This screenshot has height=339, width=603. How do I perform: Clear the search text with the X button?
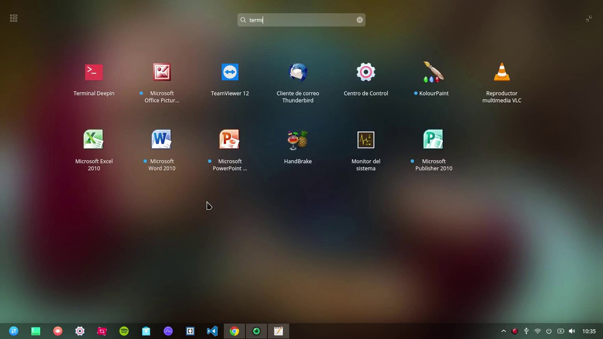tap(360, 20)
